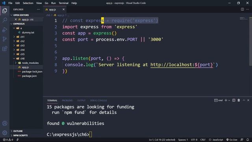Open the Explorer view in activity bar

pyautogui.click(x=4, y=11)
